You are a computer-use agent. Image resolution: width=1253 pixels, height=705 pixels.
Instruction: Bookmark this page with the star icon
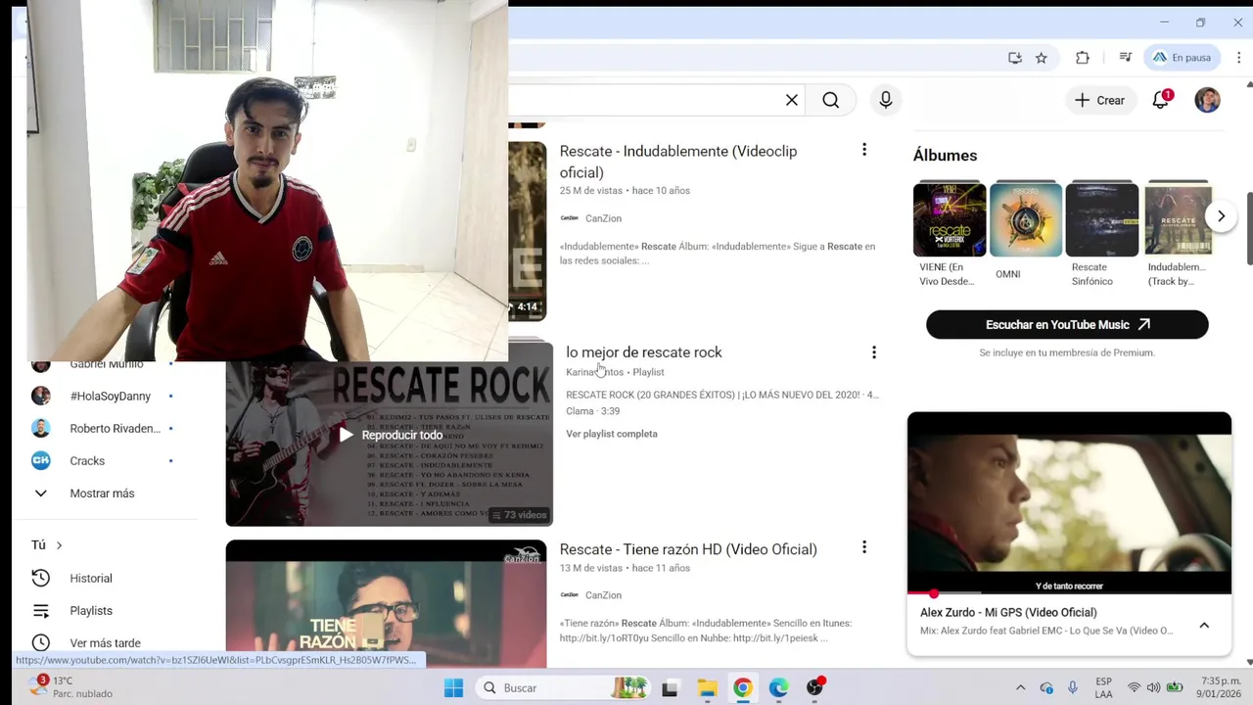(x=1042, y=58)
